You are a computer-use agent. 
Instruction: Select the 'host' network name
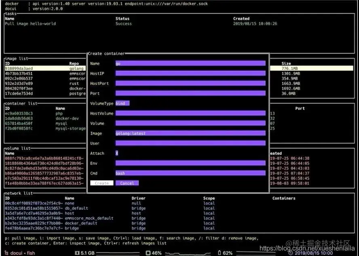(70, 213)
